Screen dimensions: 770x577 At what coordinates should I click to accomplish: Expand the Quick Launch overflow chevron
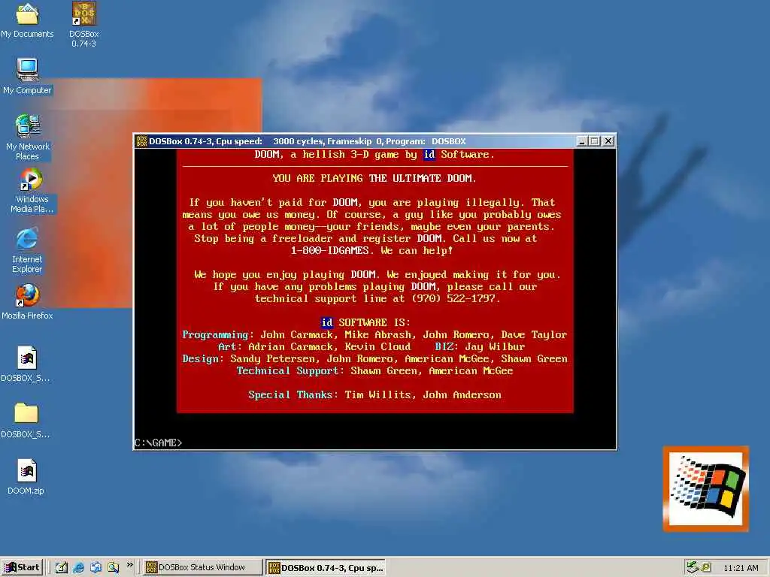[x=129, y=565]
